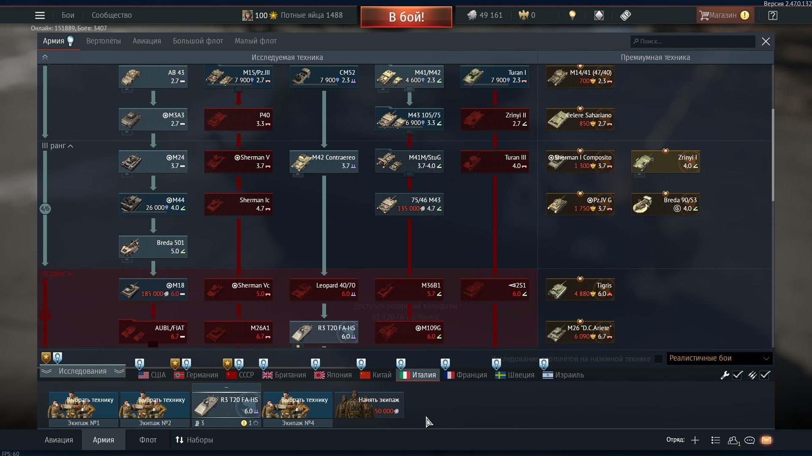
Task: Add squad member with plus icon
Action: (695, 440)
